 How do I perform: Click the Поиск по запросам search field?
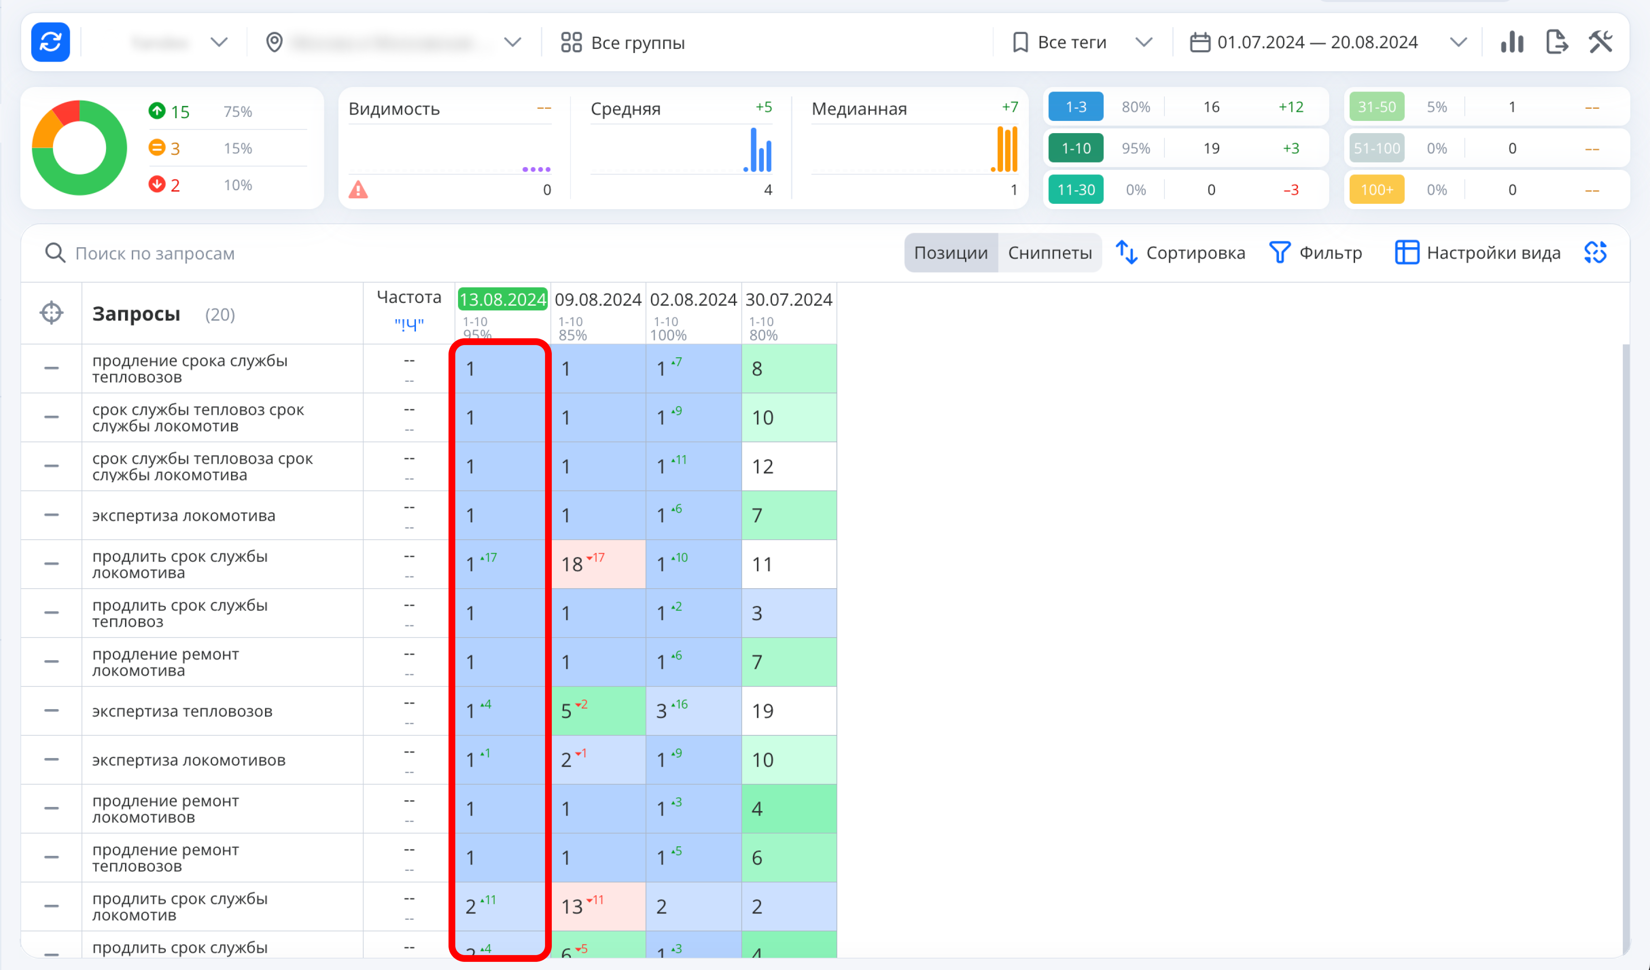point(154,253)
